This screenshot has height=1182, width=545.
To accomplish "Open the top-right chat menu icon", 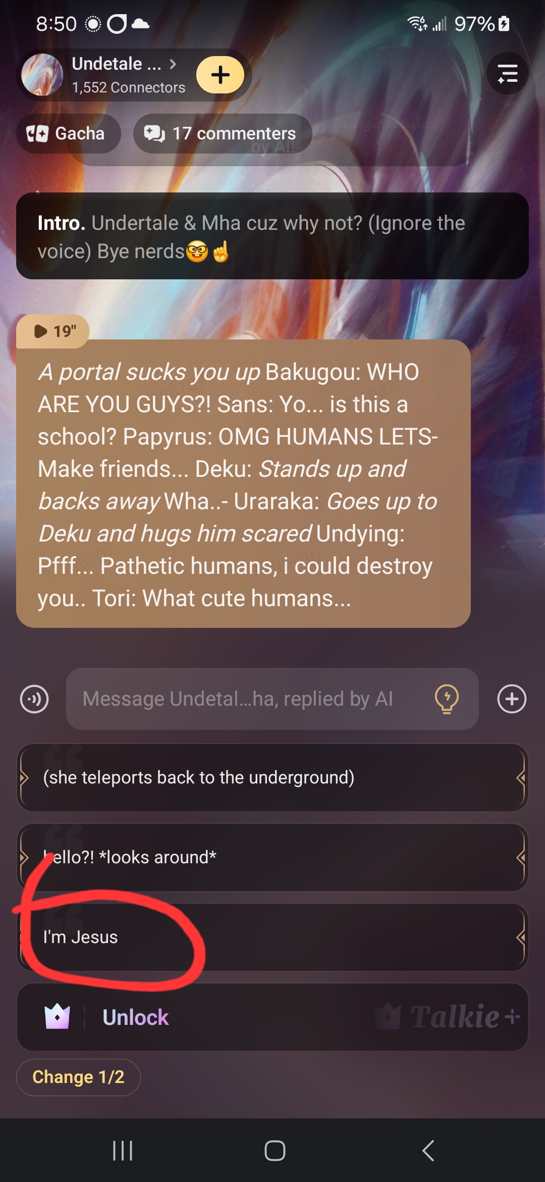I will coord(507,74).
